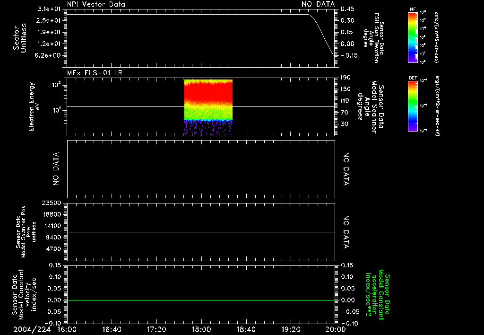The width and height of the screenshot is (484, 335).
Task: Click the 1.9e+01 sector tick label
Action: coord(49,32)
